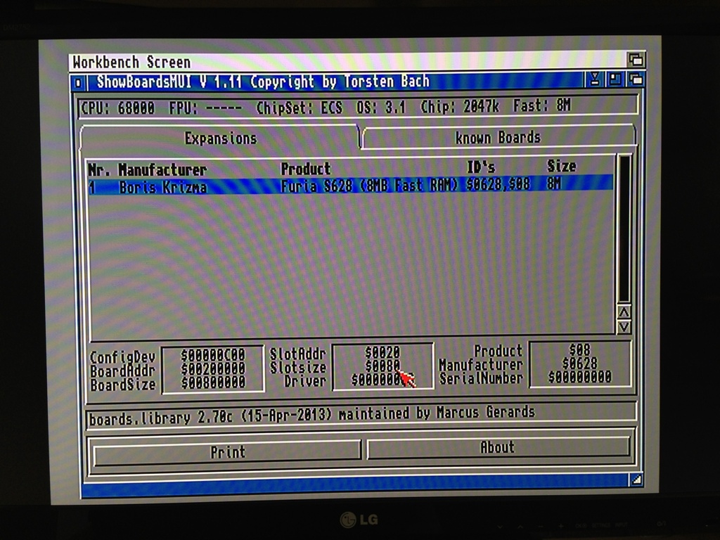The width and height of the screenshot is (720, 540).
Task: Click the ShowBoardsMUI iconify gadget
Action: tap(595, 80)
